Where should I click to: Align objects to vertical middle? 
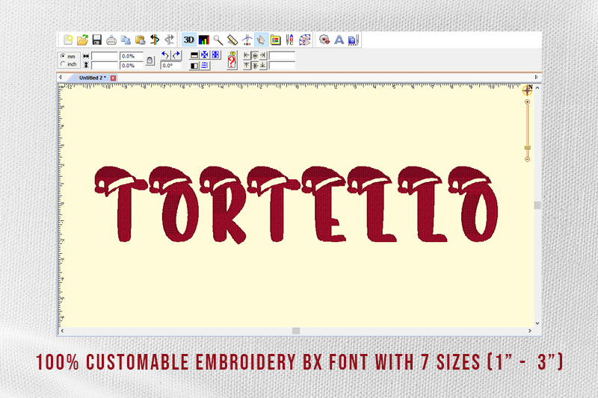point(255,66)
